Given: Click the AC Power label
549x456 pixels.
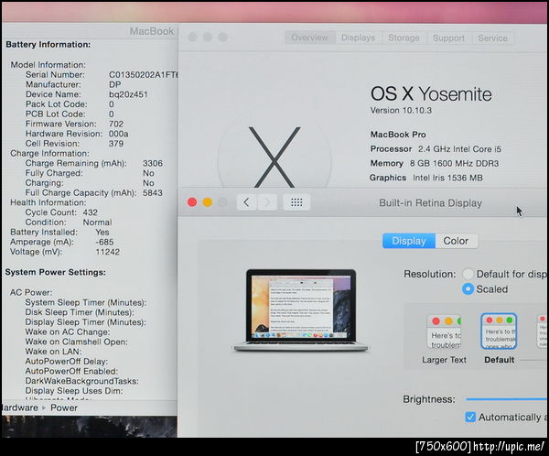Looking at the screenshot, I should 31,292.
